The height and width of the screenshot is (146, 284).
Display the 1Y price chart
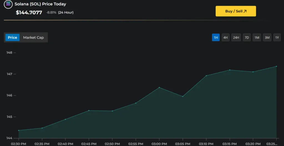(277, 38)
